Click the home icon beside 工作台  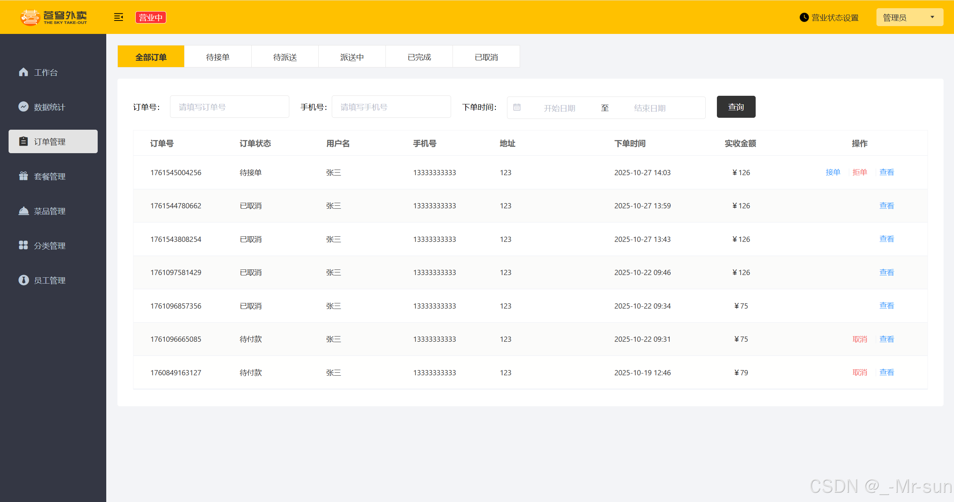pyautogui.click(x=23, y=72)
